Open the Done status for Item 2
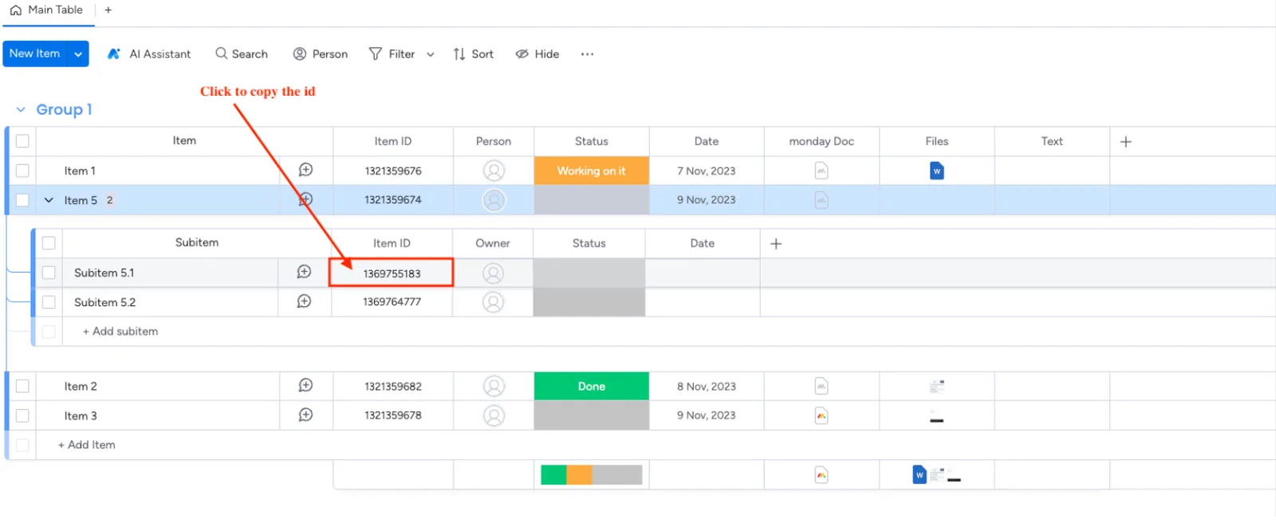This screenshot has height=523, width=1276. click(592, 386)
